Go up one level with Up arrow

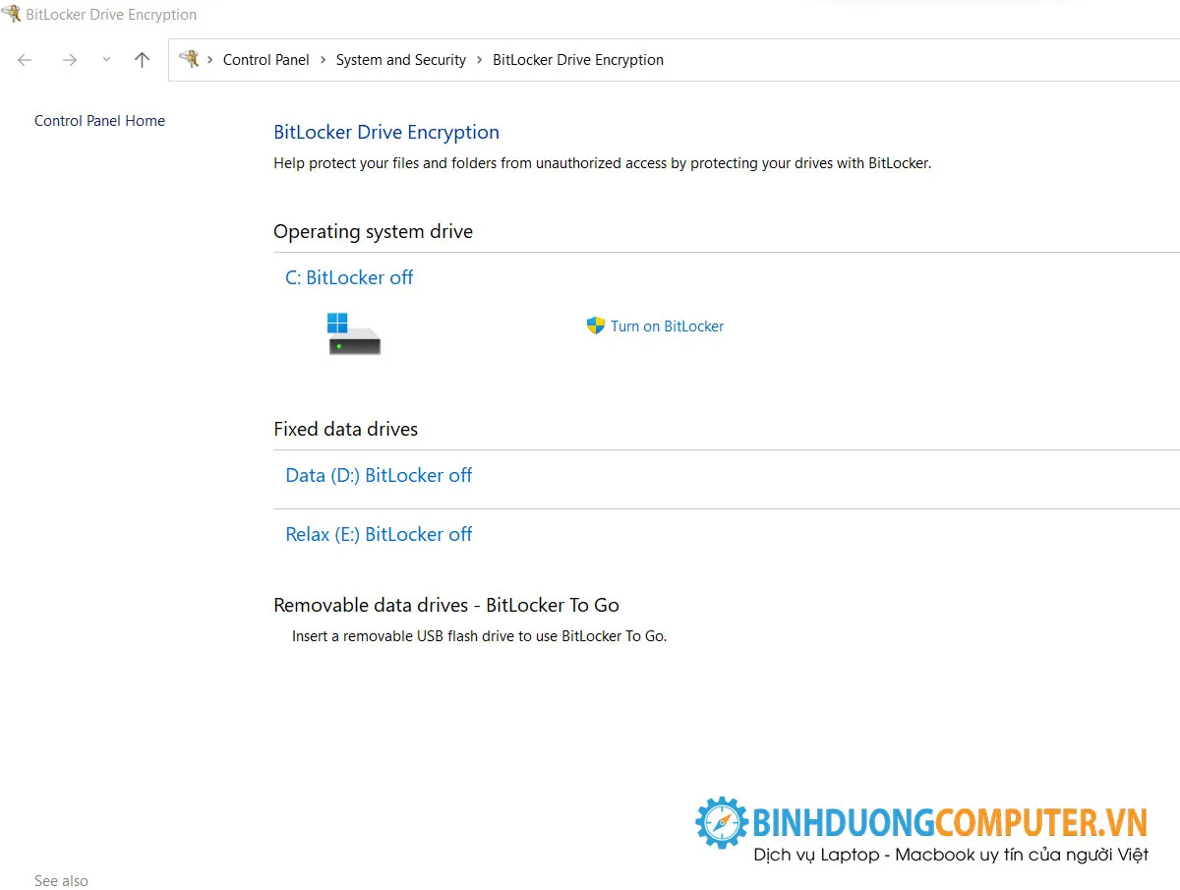[x=142, y=60]
